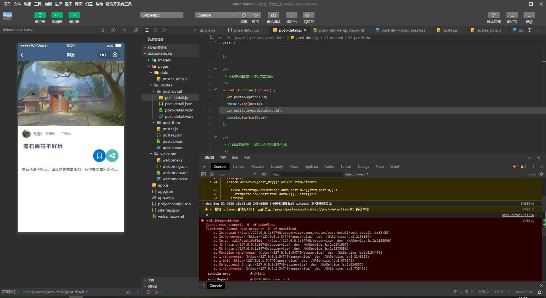The image size is (546, 298).
Task: Switch to the app.json tab
Action: click(207, 30)
